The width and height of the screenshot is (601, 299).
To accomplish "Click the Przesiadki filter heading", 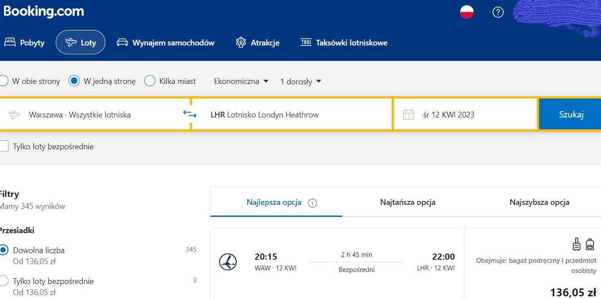I will click(17, 230).
